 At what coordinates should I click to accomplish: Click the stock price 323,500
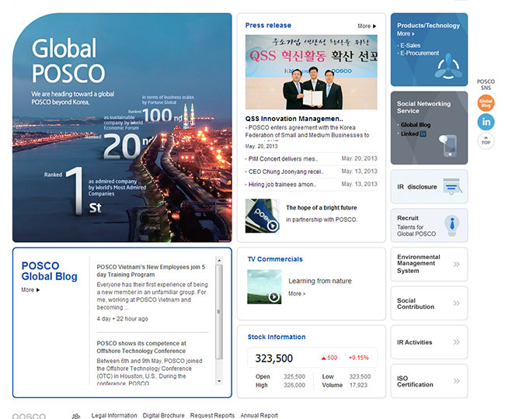click(x=273, y=358)
